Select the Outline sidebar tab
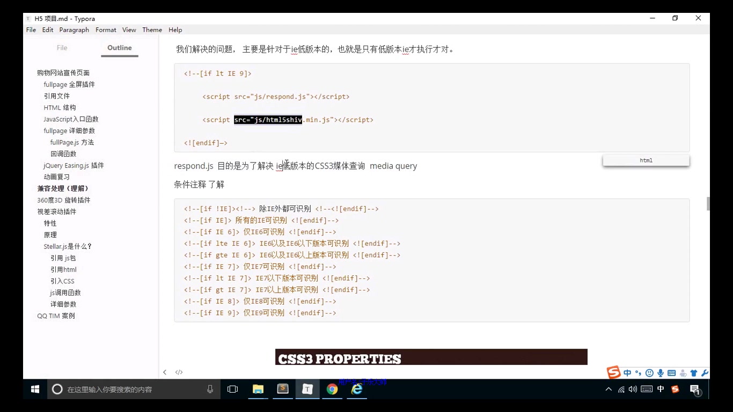This screenshot has height=412, width=733. click(120, 48)
